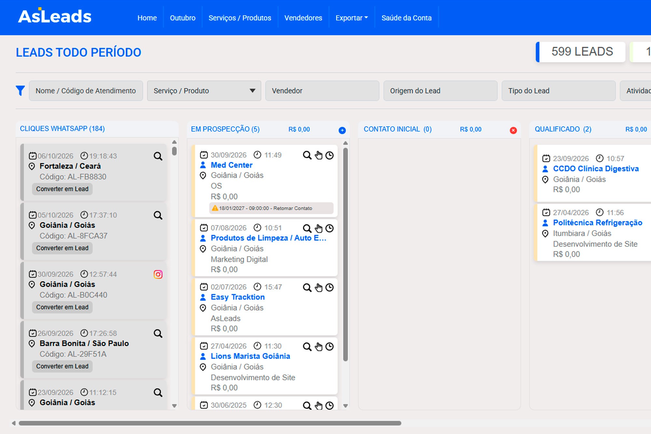
Task: Click hand icon on Easy Tracktion card
Action: coord(319,287)
